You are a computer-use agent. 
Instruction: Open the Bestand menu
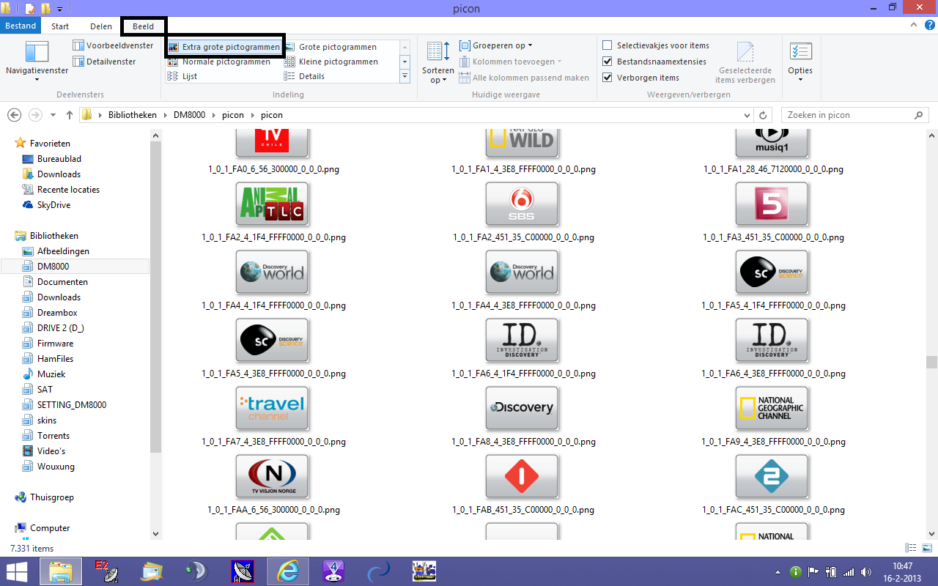(x=21, y=26)
